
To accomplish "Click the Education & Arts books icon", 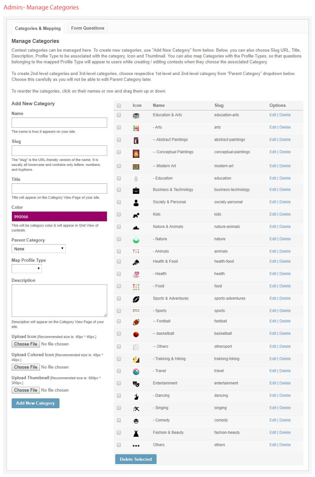I will pos(136,116).
